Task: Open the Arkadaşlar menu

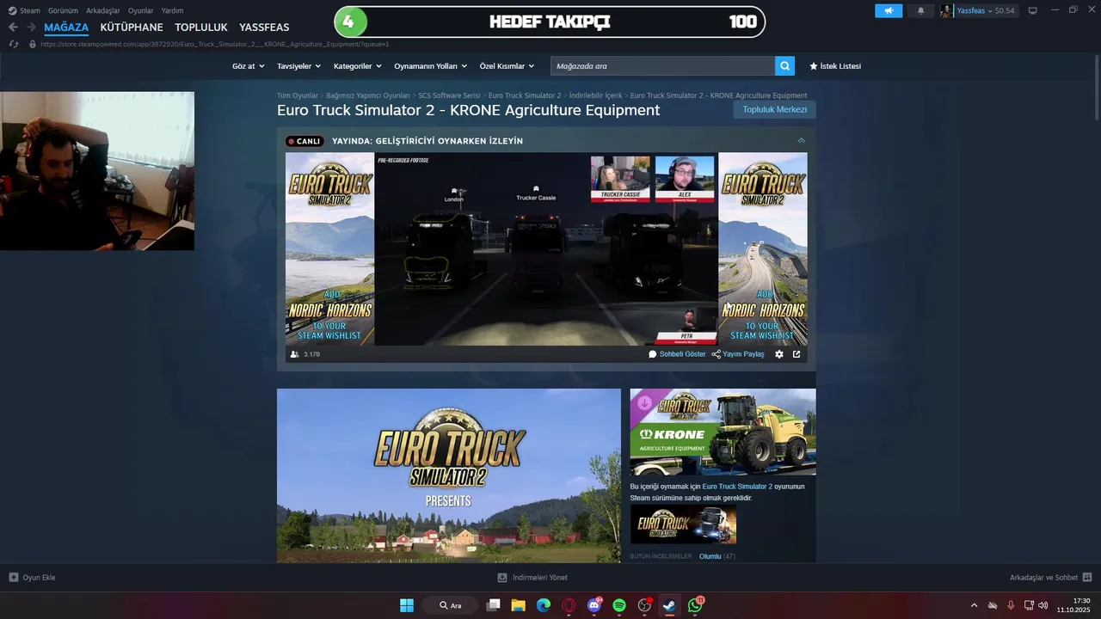Action: pos(103,10)
